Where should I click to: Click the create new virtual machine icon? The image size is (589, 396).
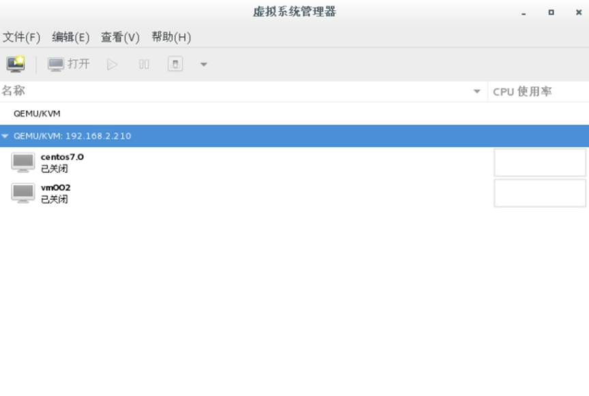pyautogui.click(x=15, y=64)
